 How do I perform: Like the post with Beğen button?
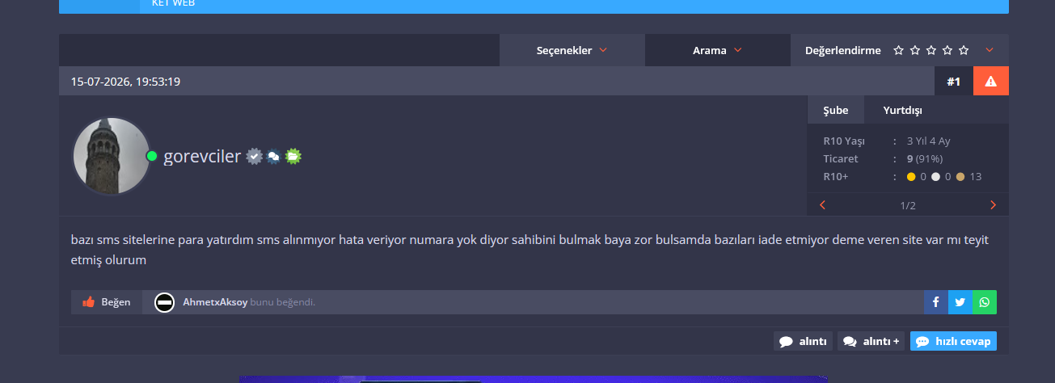click(107, 302)
